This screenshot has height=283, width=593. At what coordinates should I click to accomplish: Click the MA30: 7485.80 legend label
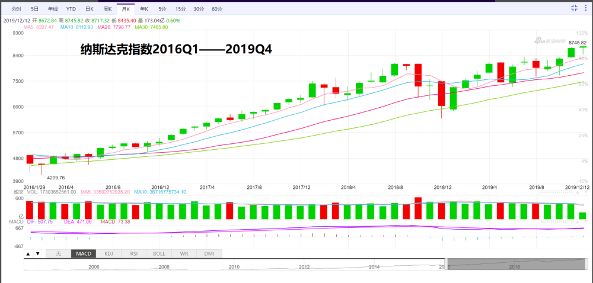(151, 27)
